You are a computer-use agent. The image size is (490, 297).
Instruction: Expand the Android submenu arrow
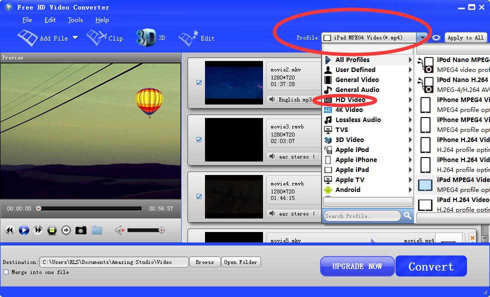point(410,190)
